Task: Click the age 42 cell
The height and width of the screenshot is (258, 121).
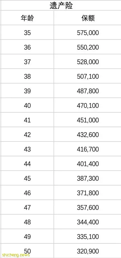Action: point(27,134)
